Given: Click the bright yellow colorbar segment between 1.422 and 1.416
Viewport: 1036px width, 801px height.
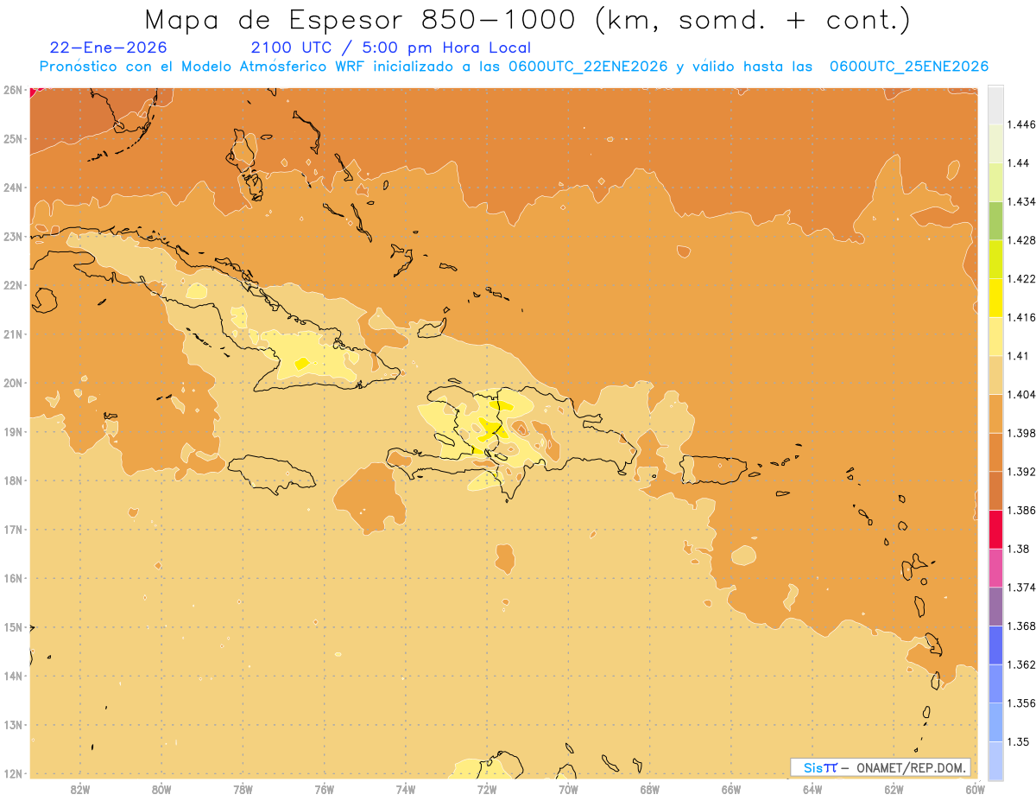Looking at the screenshot, I should (x=995, y=298).
